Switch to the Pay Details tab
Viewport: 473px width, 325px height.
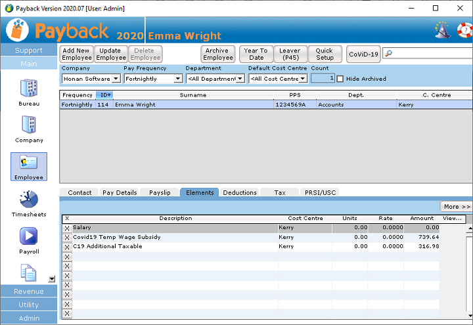coord(120,192)
